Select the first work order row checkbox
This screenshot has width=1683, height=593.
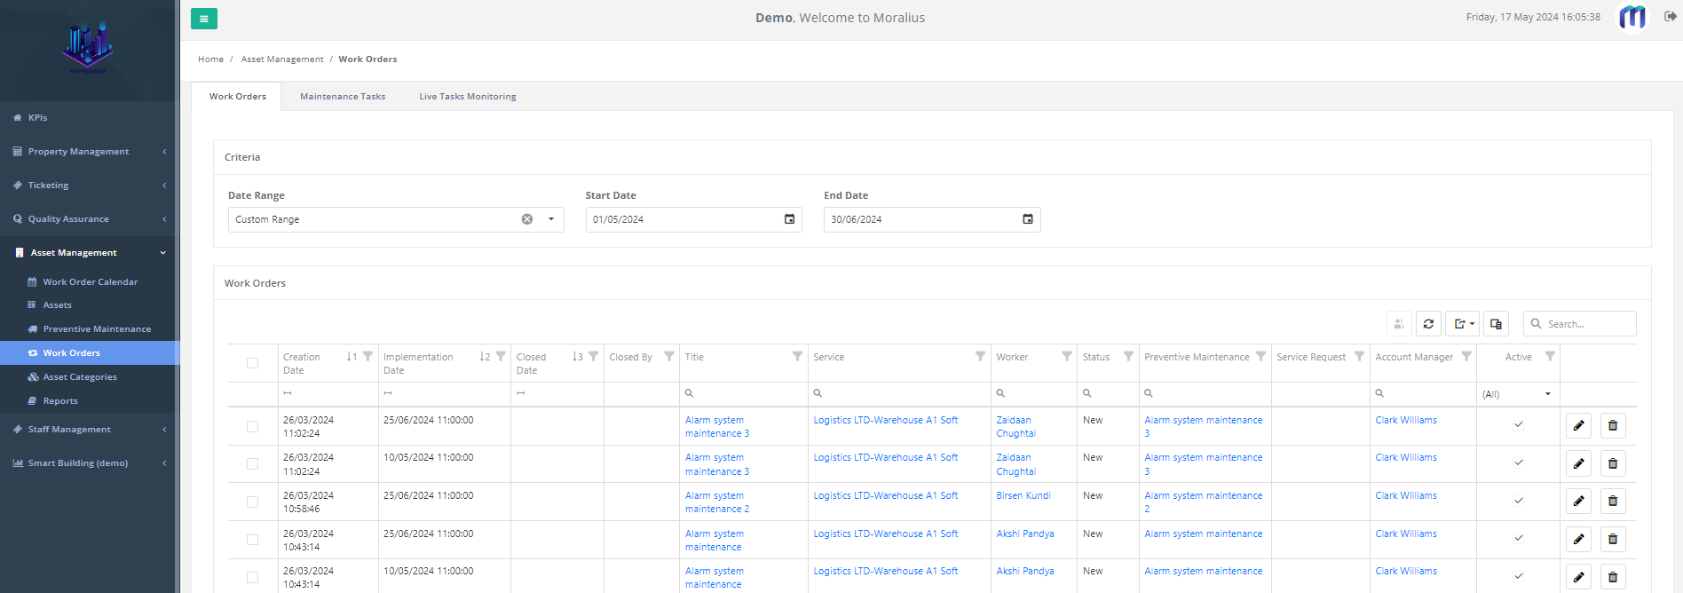(253, 427)
